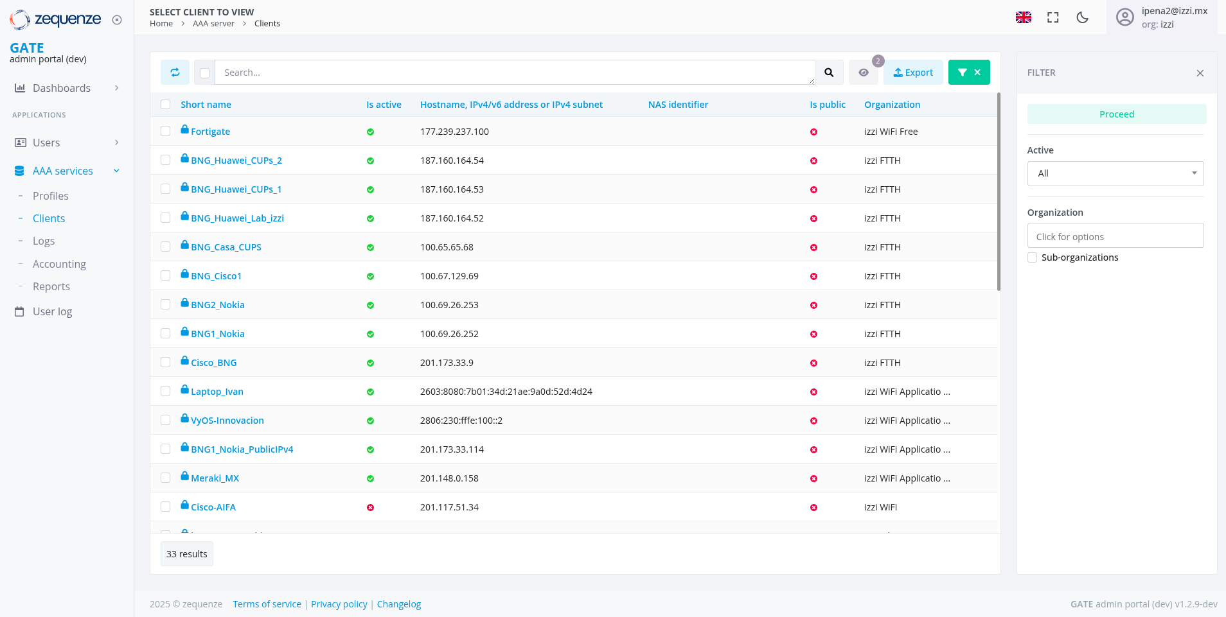Click the Export icon button
The height and width of the screenshot is (617, 1226).
pyautogui.click(x=912, y=72)
